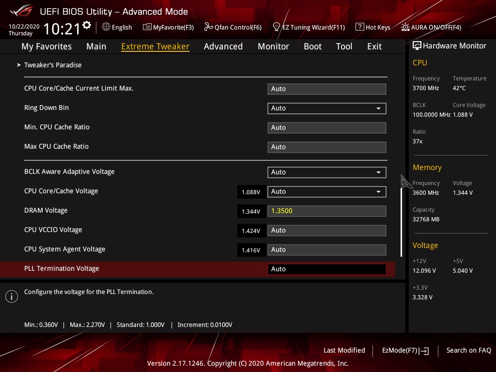Click the PLL Termination Voltage field

327,269
